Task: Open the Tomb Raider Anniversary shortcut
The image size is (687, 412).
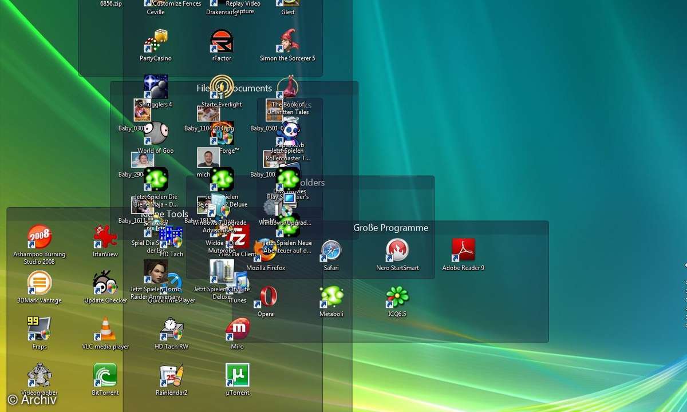Action: (155, 272)
